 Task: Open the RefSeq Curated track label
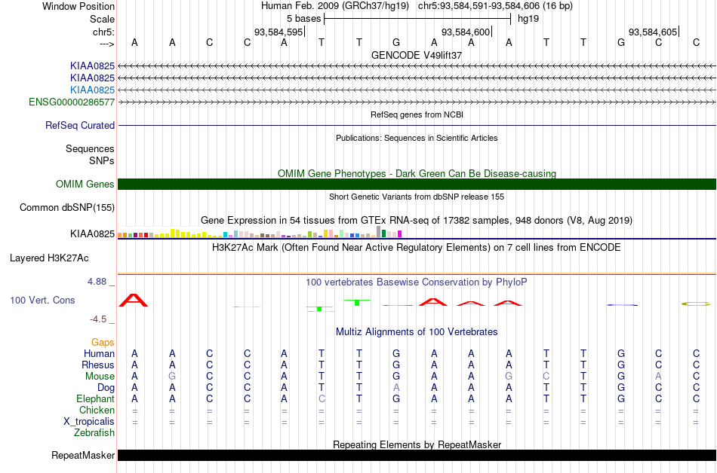point(80,126)
